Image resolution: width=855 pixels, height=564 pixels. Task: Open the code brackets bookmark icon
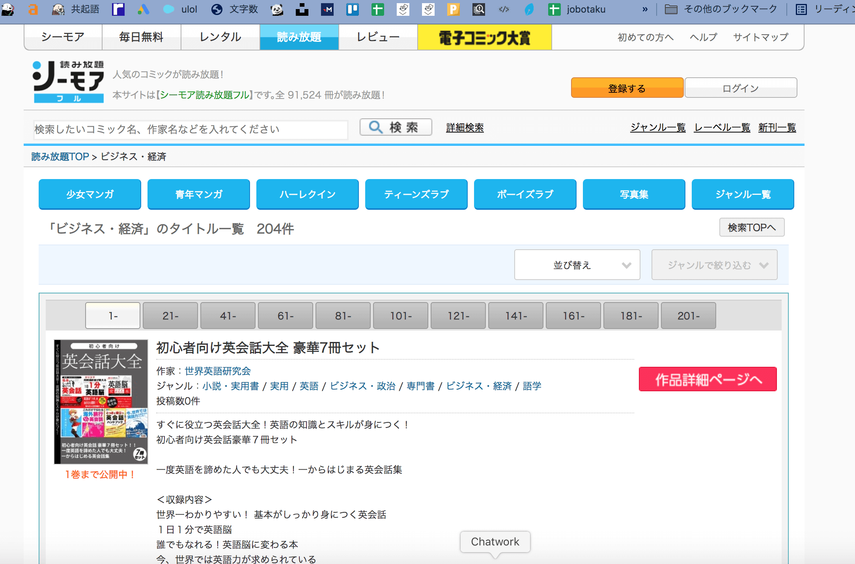coord(504,9)
